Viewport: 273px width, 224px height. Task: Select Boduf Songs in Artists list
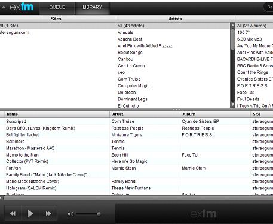pos(173,53)
